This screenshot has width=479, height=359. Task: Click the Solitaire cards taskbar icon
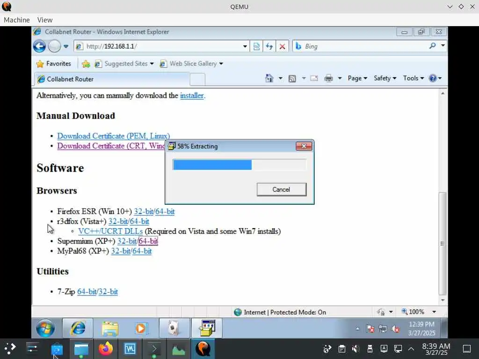click(x=174, y=328)
